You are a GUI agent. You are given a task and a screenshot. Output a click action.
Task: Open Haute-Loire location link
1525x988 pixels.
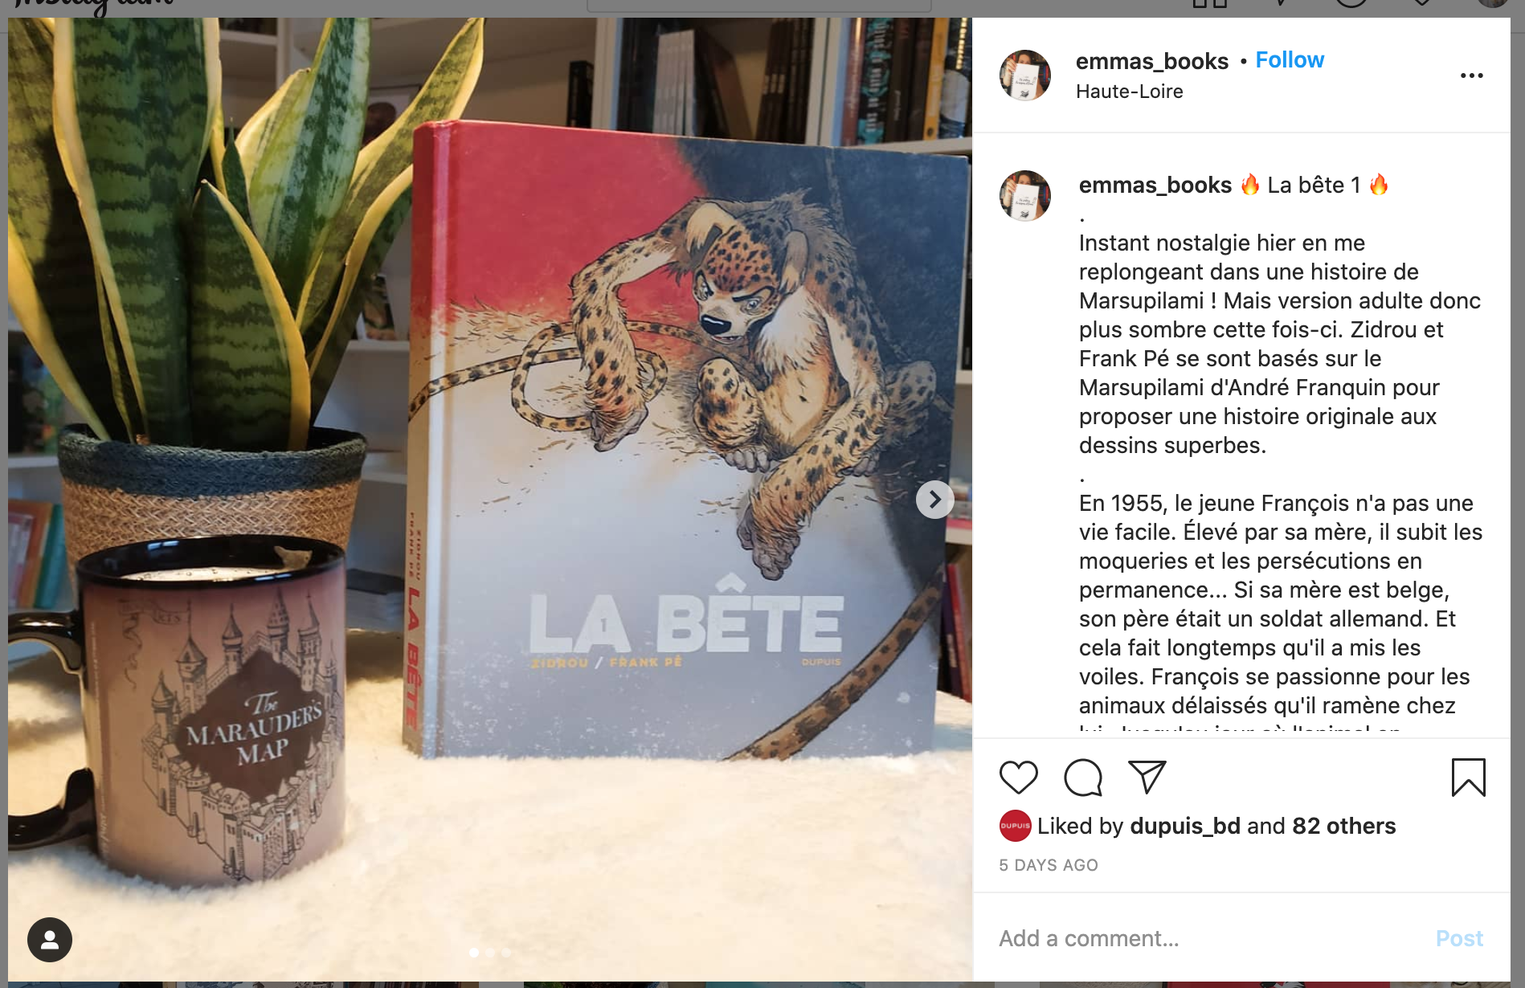(x=1129, y=92)
